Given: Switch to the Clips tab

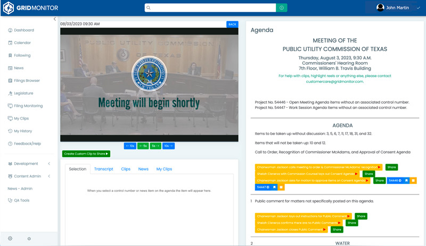Looking at the screenshot, I should 126,169.
